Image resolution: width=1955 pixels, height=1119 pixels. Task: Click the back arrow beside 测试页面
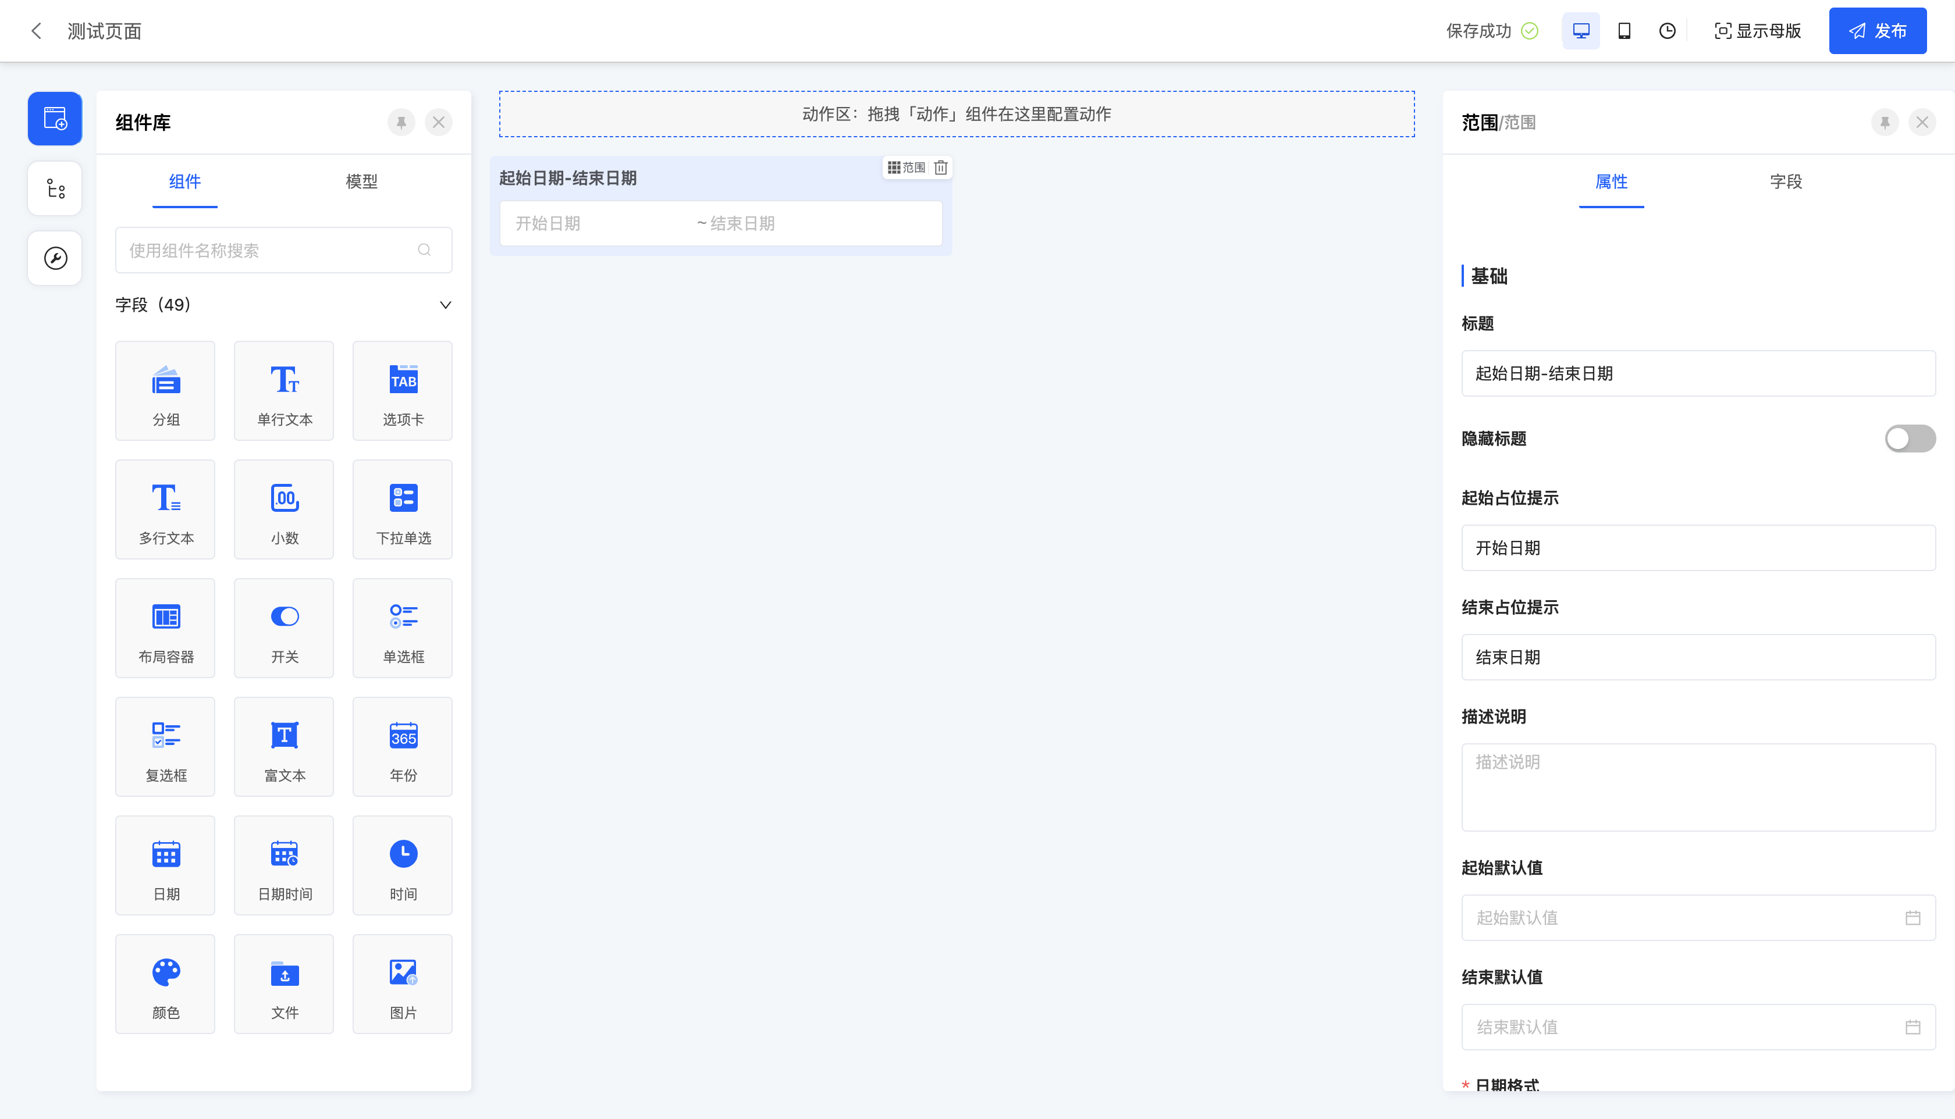point(36,31)
